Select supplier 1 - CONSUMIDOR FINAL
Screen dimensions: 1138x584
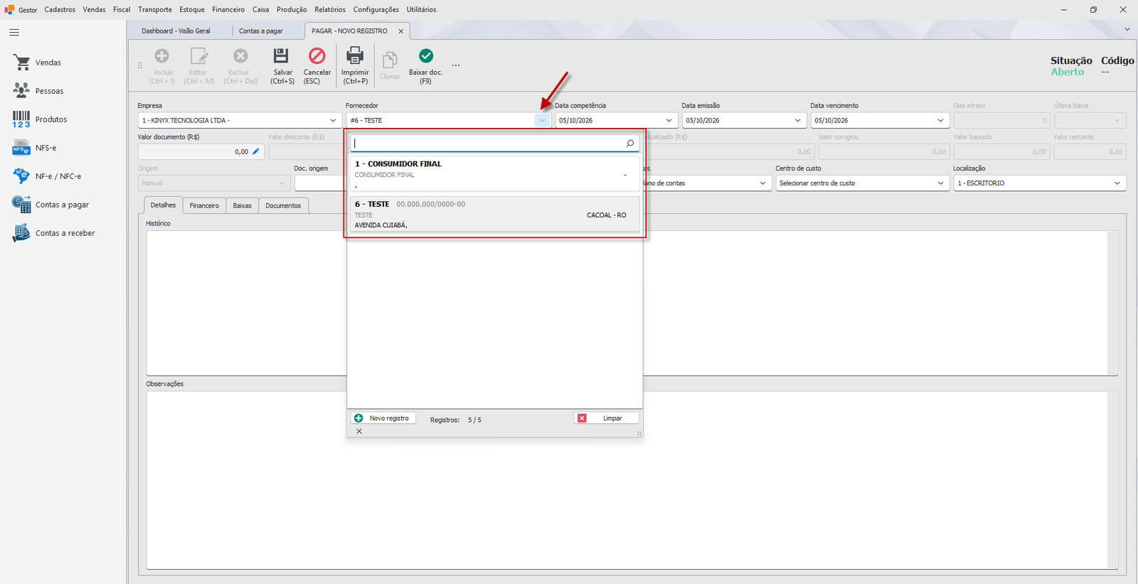pyautogui.click(x=494, y=174)
